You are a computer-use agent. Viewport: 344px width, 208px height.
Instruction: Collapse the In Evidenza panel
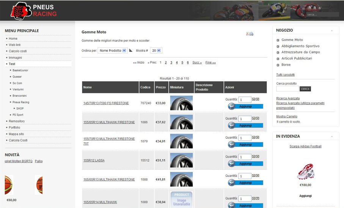tap(332, 136)
